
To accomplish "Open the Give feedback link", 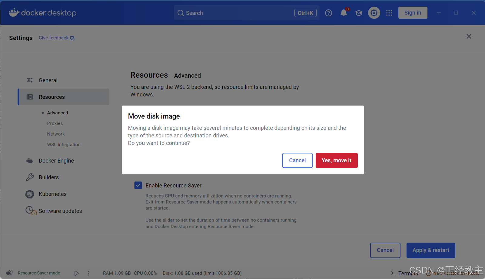I will (x=54, y=38).
